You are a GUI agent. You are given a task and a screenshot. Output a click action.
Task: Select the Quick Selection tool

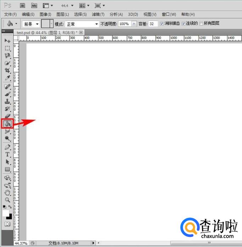click(7, 63)
